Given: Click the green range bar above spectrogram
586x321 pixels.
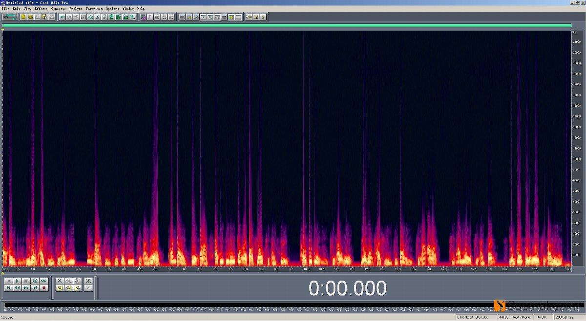Looking at the screenshot, I should 287,26.
